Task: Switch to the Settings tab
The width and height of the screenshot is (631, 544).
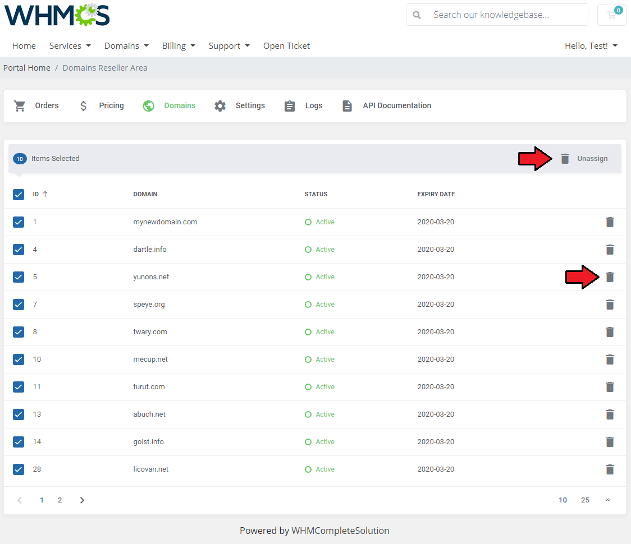Action: tap(240, 106)
